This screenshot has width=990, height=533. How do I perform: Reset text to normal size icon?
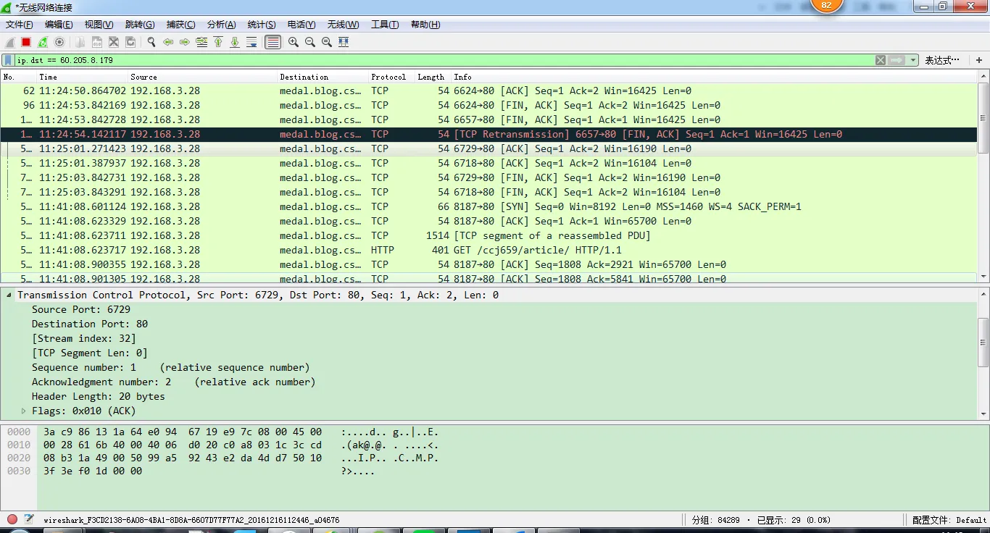point(327,42)
